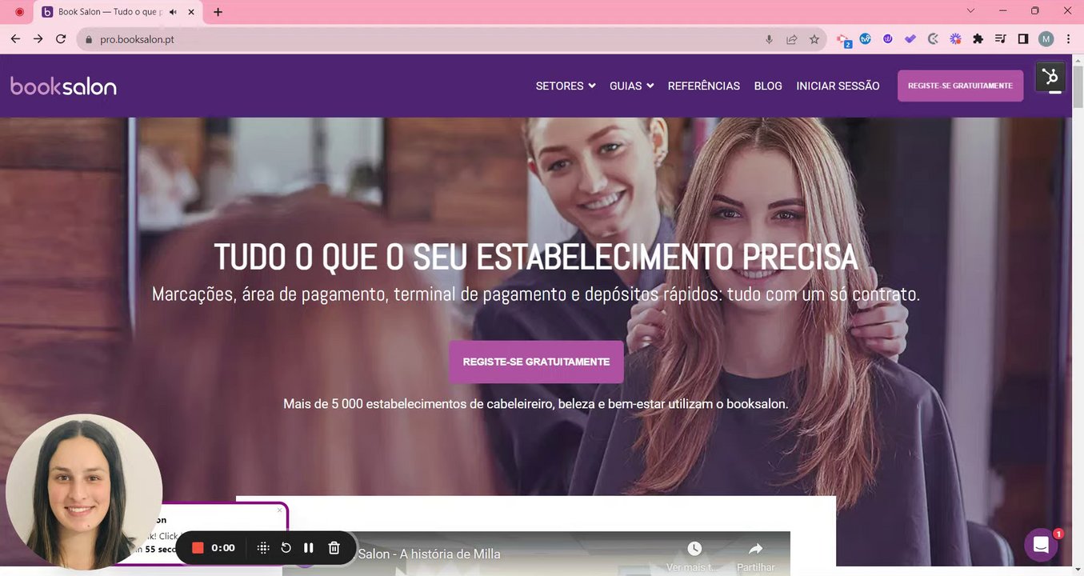Open the Loom starburst extension
Screen dimensions: 1084x576
click(955, 38)
